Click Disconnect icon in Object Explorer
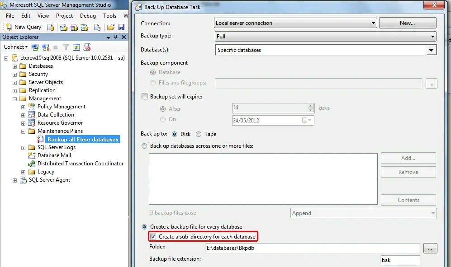 click(x=45, y=47)
